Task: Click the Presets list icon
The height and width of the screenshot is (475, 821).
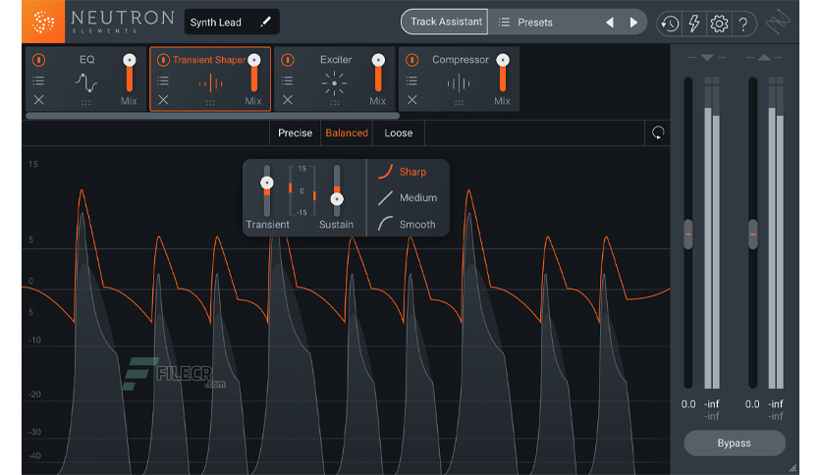Action: click(x=504, y=22)
